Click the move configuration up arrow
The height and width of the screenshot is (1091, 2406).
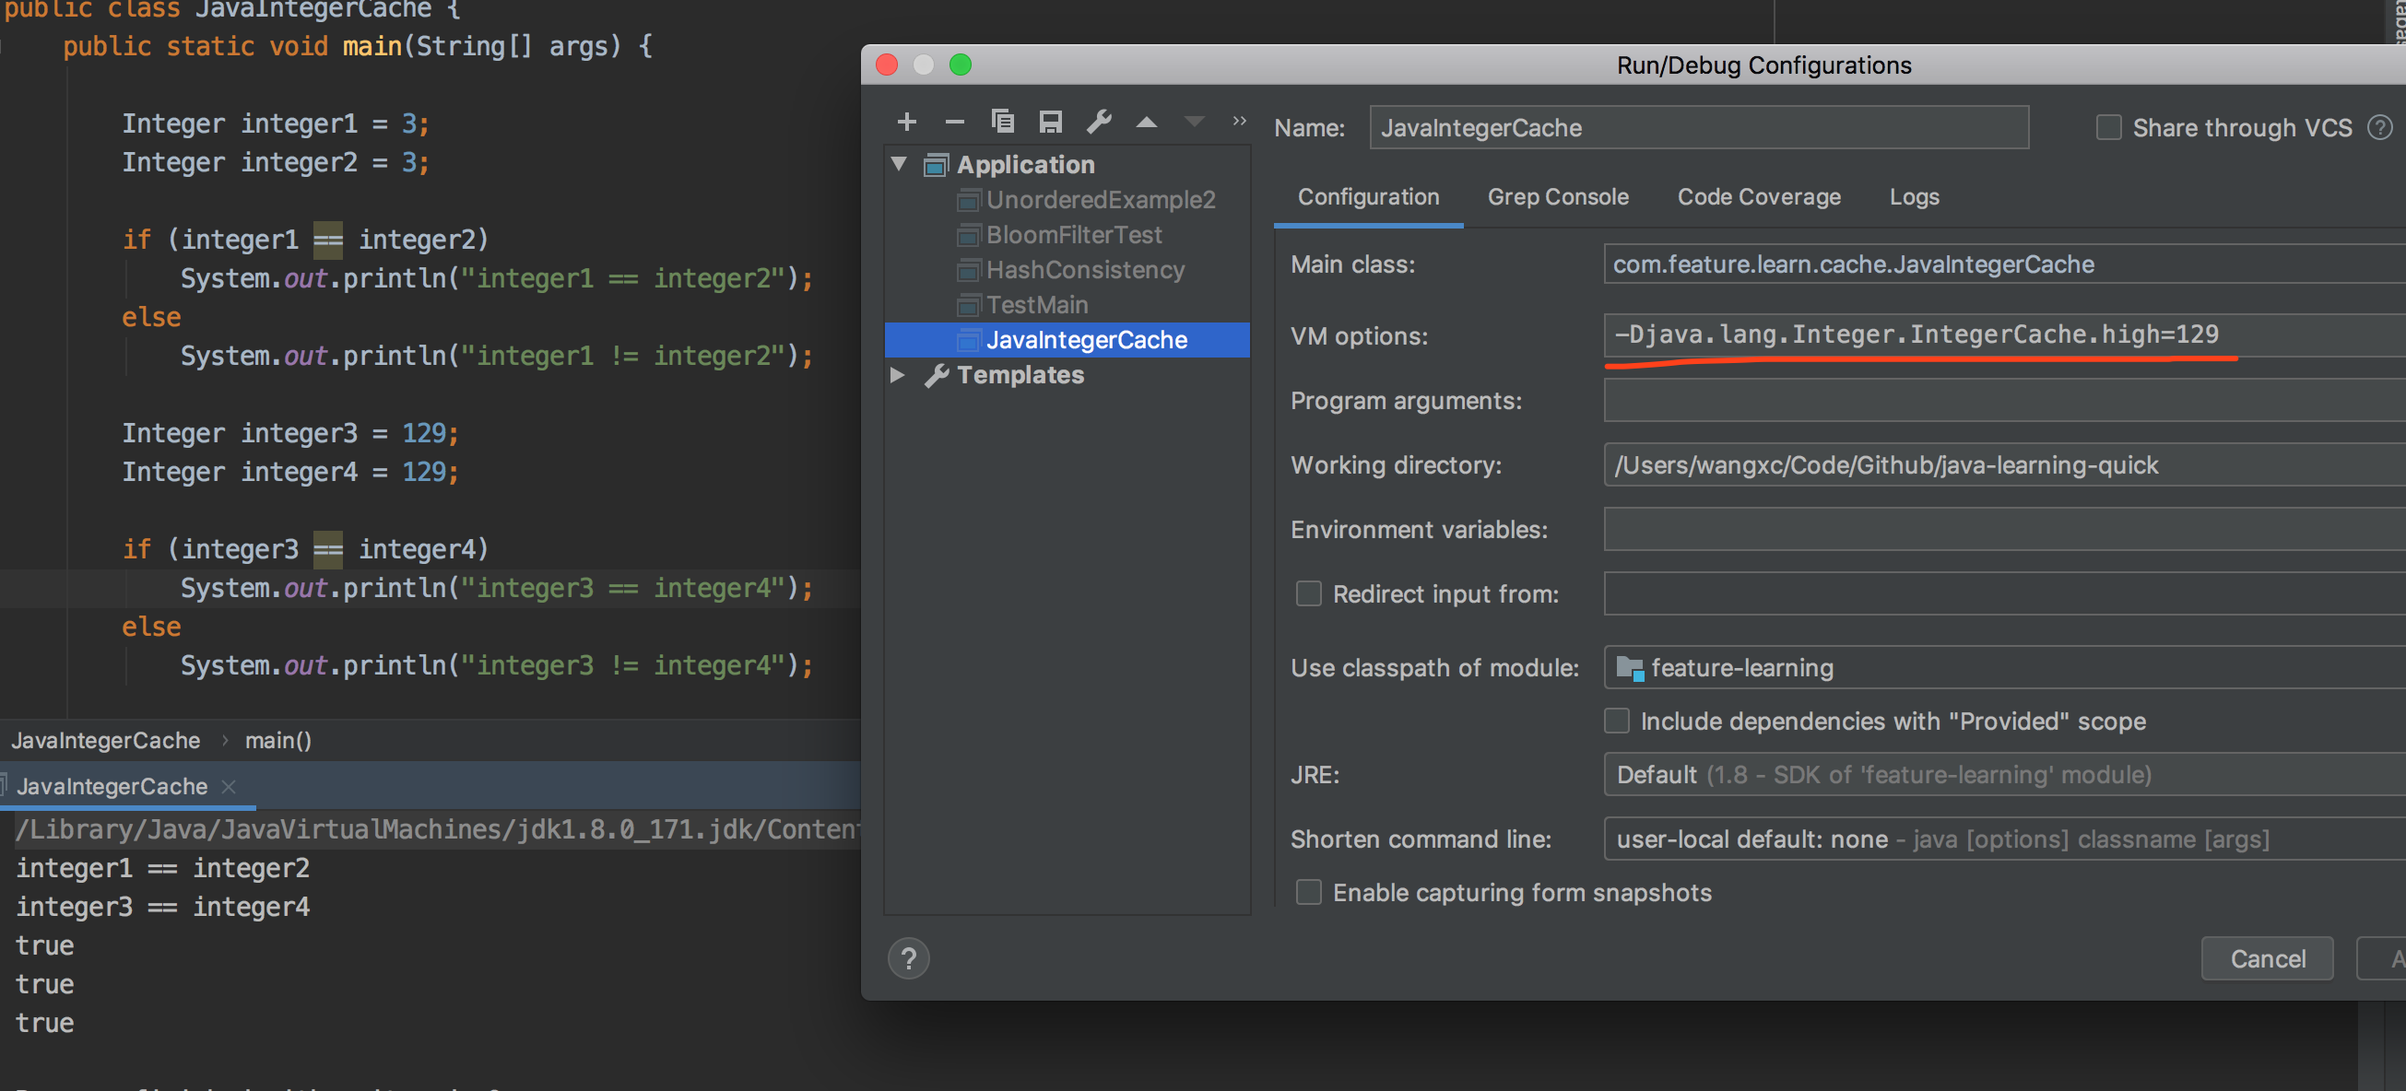pyautogui.click(x=1146, y=123)
